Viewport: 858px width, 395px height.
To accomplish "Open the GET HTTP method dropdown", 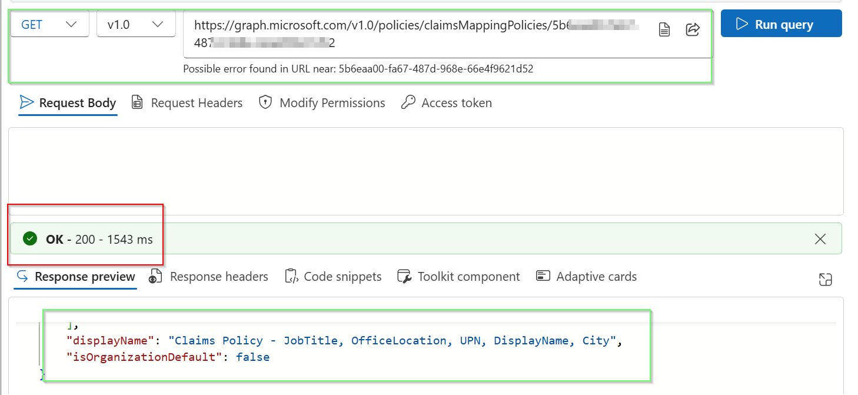I will coord(49,24).
